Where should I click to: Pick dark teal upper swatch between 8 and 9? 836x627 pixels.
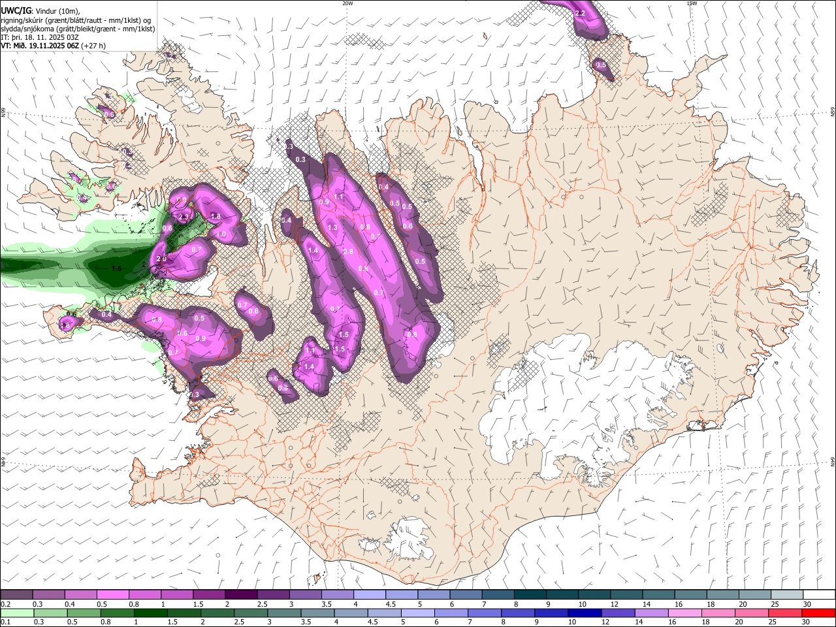[530, 595]
